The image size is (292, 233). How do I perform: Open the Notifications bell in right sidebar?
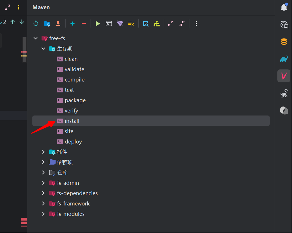284,7
